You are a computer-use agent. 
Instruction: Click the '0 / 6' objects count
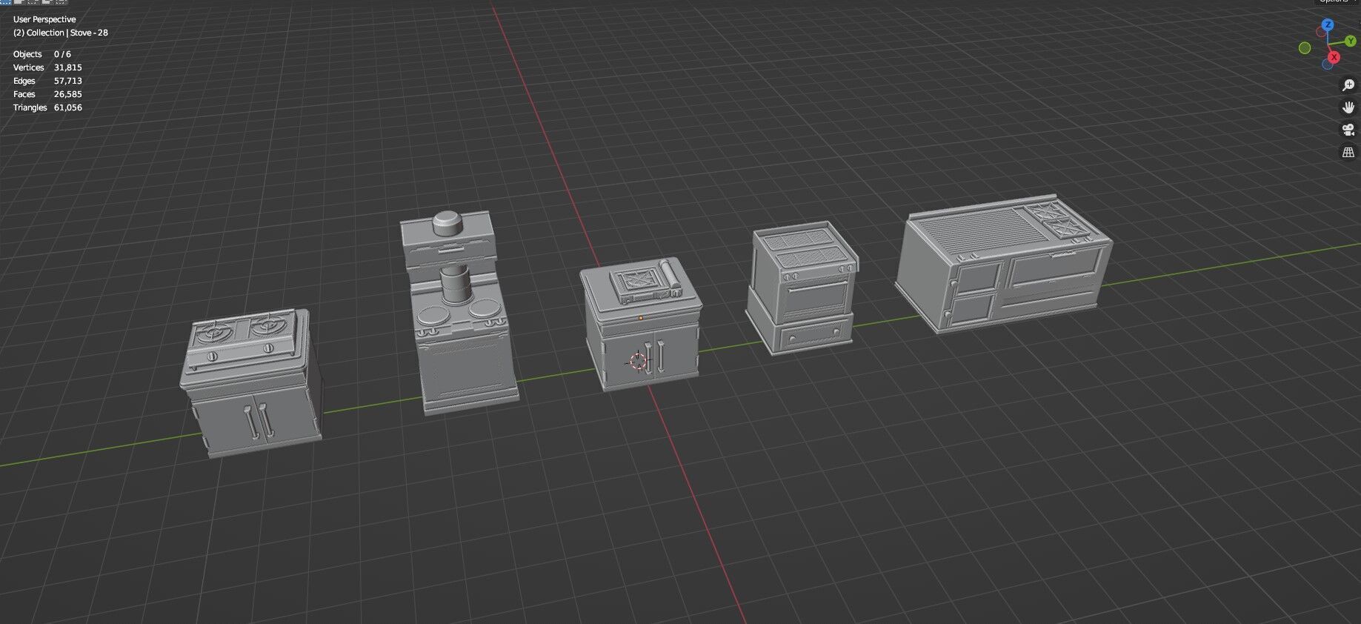(62, 54)
